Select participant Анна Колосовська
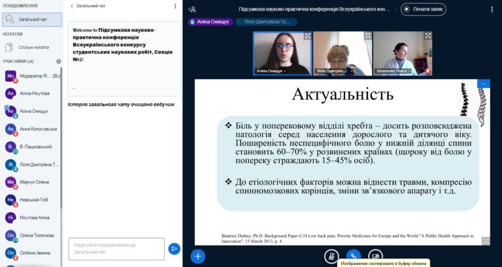Screen dimensions: 502x267 (38, 129)
